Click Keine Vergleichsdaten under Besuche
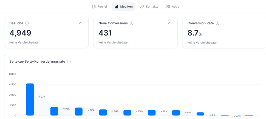The image size is (266, 119). point(25,42)
